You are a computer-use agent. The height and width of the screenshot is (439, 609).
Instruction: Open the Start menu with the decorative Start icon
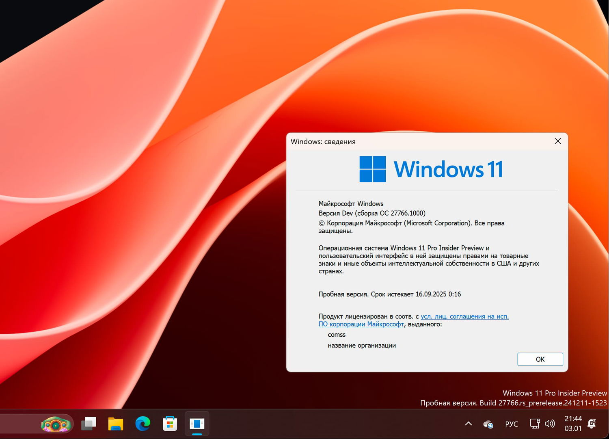(56, 424)
